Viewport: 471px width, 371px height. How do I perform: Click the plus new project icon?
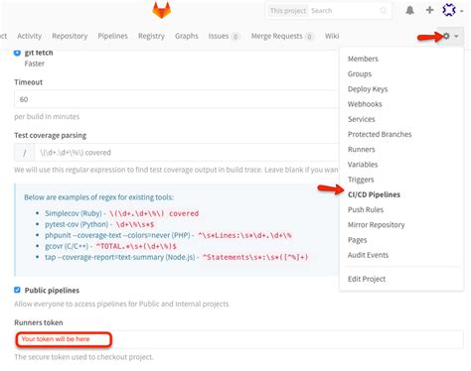pyautogui.click(x=429, y=10)
